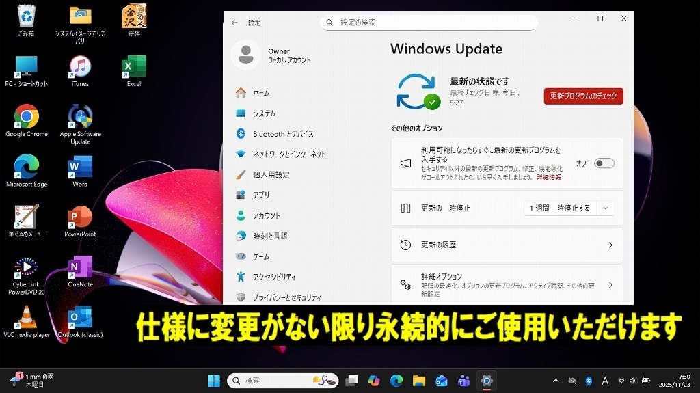Open Task View on the taskbar
This screenshot has width=700, height=393.
pyautogui.click(x=352, y=381)
